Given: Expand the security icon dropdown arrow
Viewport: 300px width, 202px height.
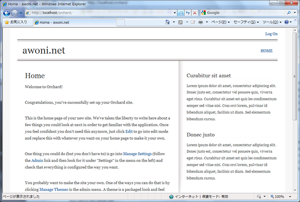Looking at the screenshot, I should (x=264, y=196).
